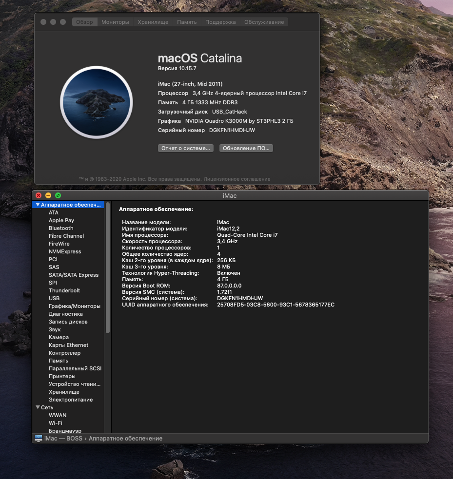Click the USB_CatHack startup disk name
The image size is (453, 479).
pyautogui.click(x=230, y=112)
